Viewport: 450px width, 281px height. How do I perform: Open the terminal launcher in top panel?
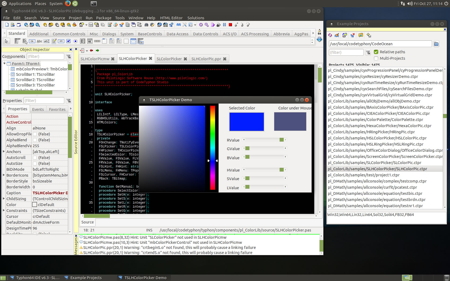pyautogui.click(x=93, y=3)
